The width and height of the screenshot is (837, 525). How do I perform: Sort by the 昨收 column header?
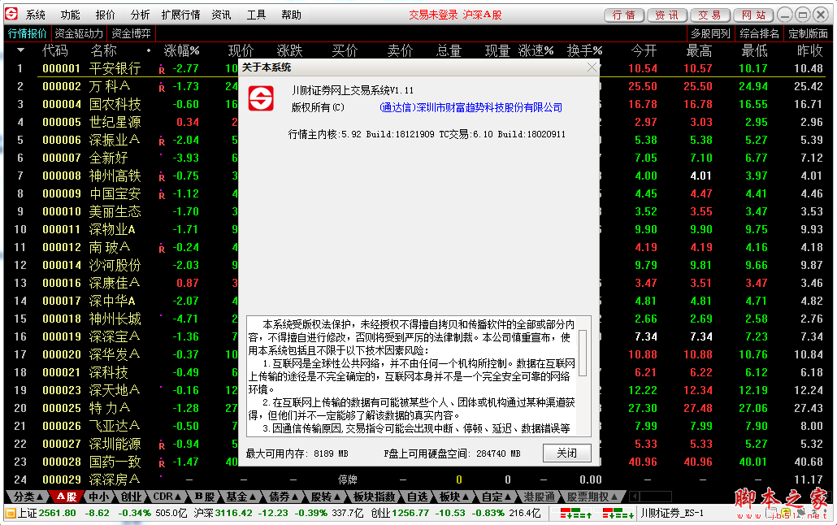tap(809, 50)
